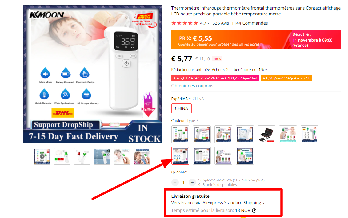
Task: Select the red-bordered Type 7 variant
Action: tap(180, 155)
